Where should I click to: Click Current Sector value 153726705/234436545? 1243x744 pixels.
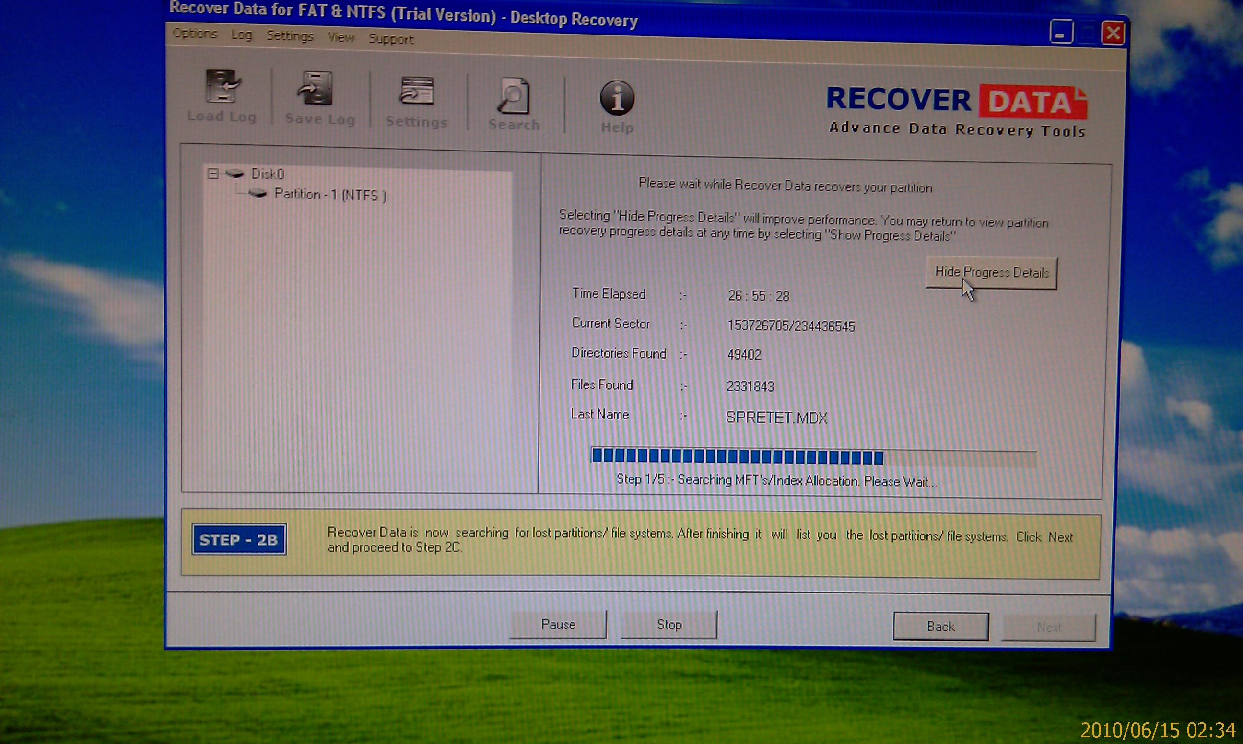tap(791, 326)
